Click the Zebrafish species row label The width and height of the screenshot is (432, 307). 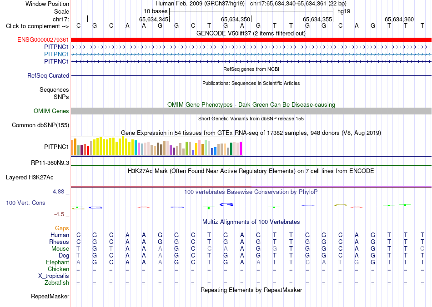coord(56,283)
